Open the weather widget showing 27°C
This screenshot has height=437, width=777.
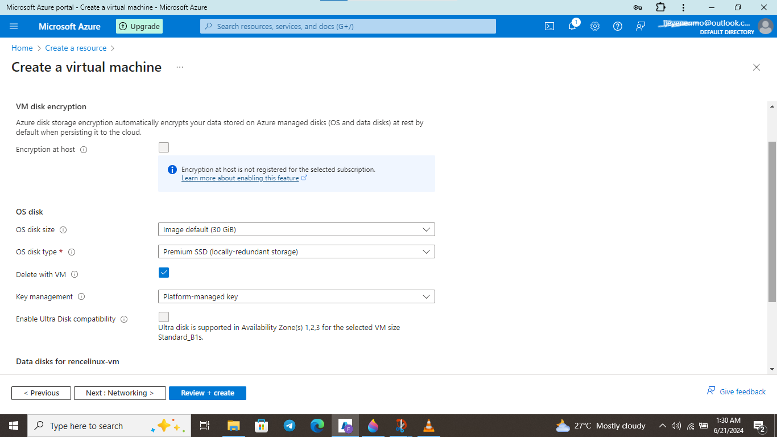coord(601,426)
